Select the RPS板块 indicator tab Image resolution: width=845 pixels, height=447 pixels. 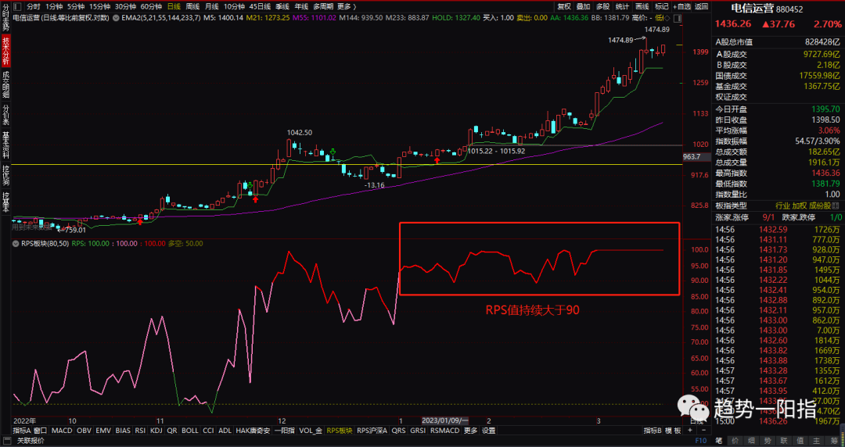(340, 431)
